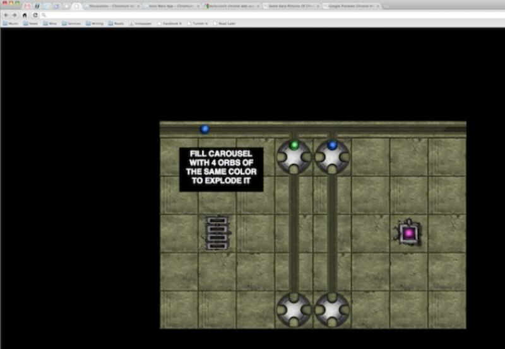Click the top-left carousel holding the green orb

[294, 156]
